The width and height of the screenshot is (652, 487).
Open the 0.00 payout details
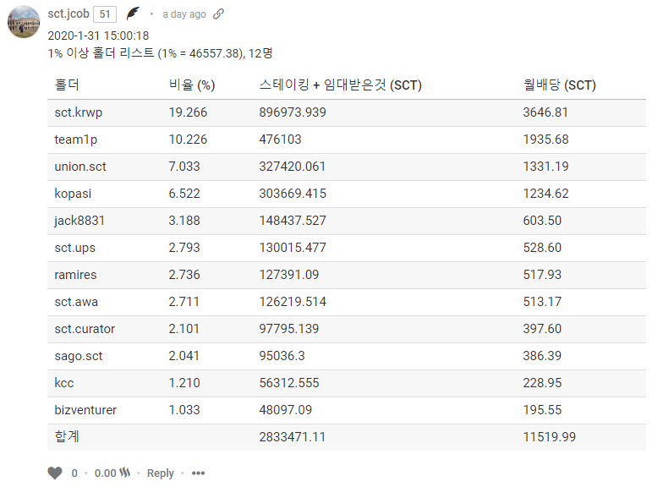[105, 473]
